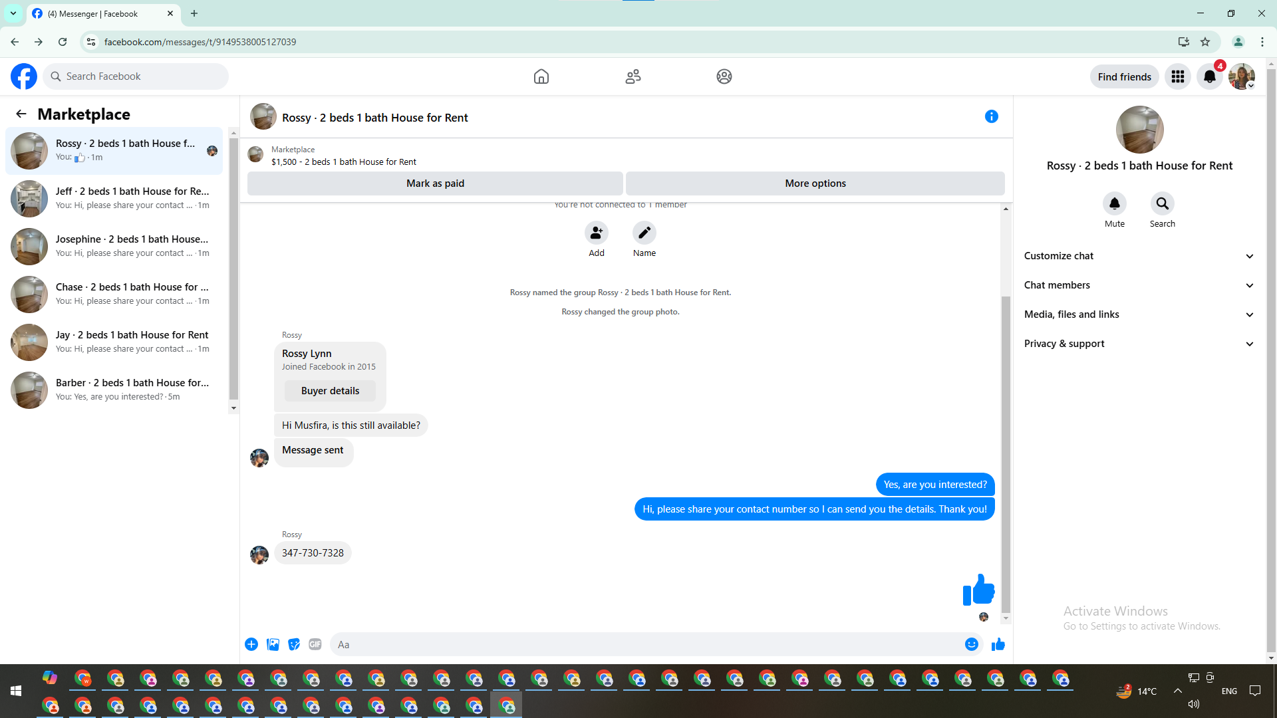
Task: Open the $1,500 house listing link
Action: point(343,162)
